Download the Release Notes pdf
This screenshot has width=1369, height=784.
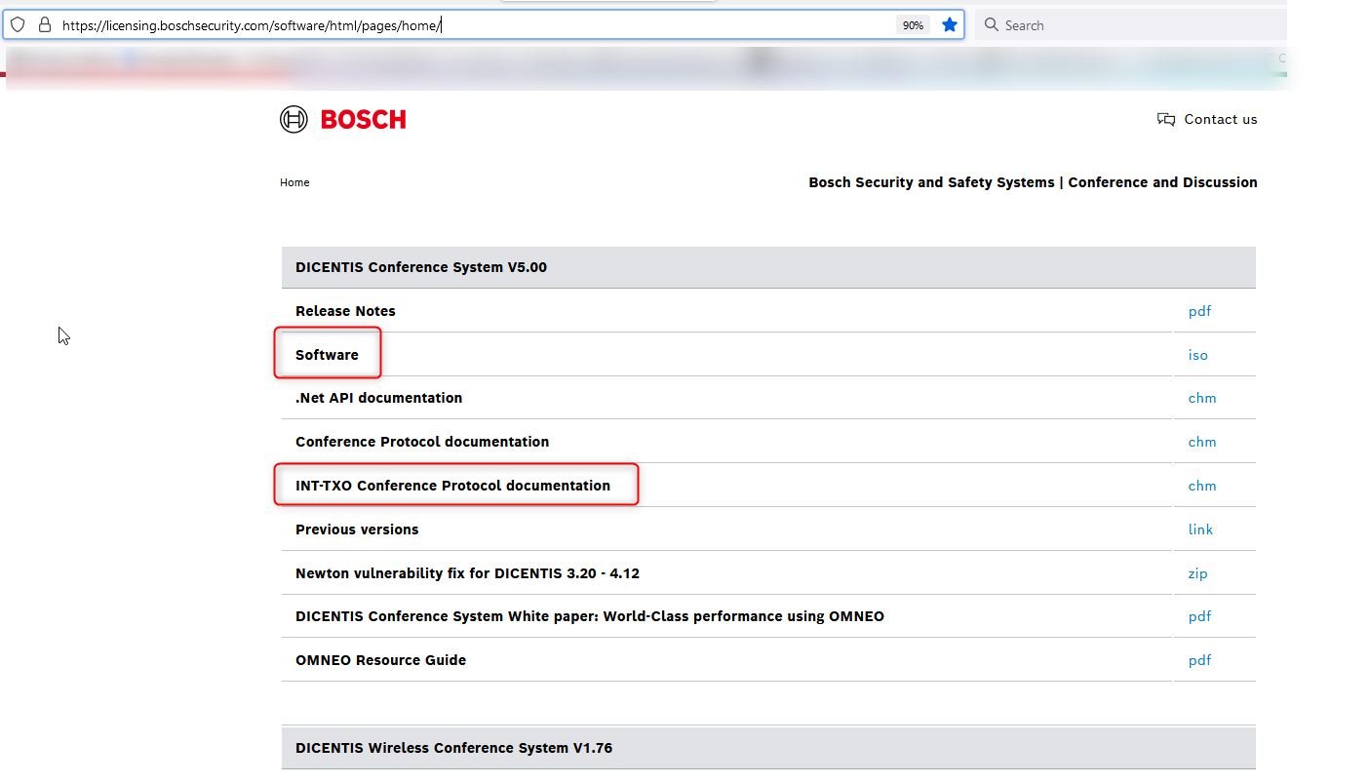click(1199, 311)
